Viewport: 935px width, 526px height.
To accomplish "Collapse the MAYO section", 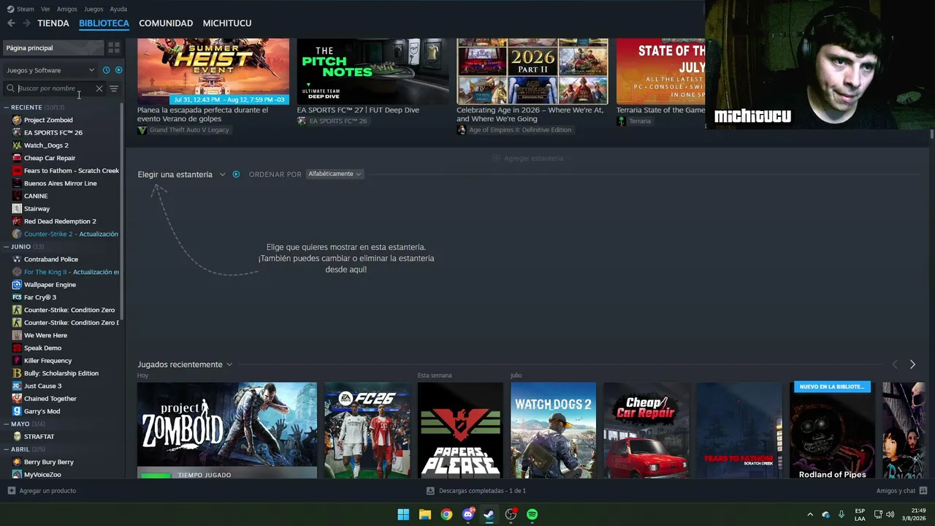I will tap(6, 424).
